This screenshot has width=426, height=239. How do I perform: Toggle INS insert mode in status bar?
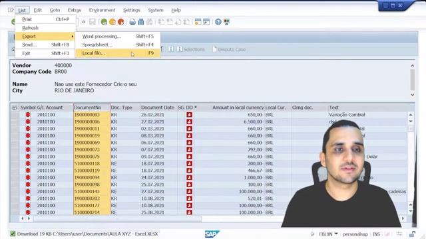(x=376, y=234)
